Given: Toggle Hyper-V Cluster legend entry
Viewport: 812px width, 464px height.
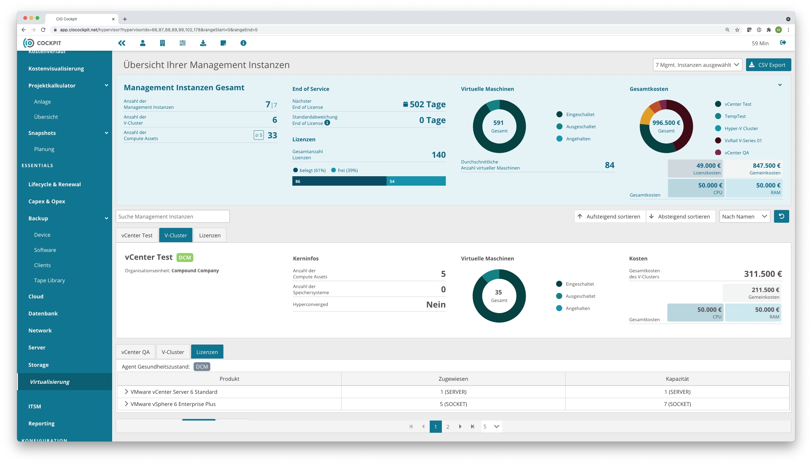Looking at the screenshot, I should (x=736, y=129).
